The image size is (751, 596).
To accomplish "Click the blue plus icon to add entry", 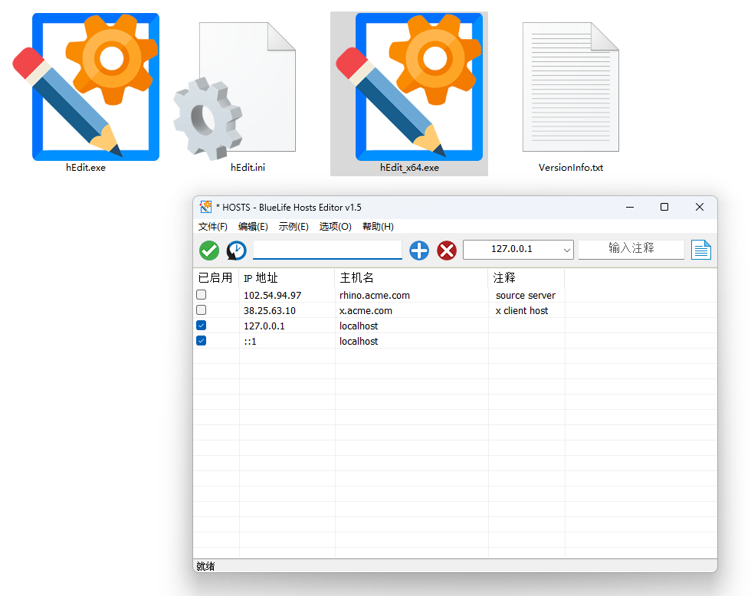I will pos(418,250).
